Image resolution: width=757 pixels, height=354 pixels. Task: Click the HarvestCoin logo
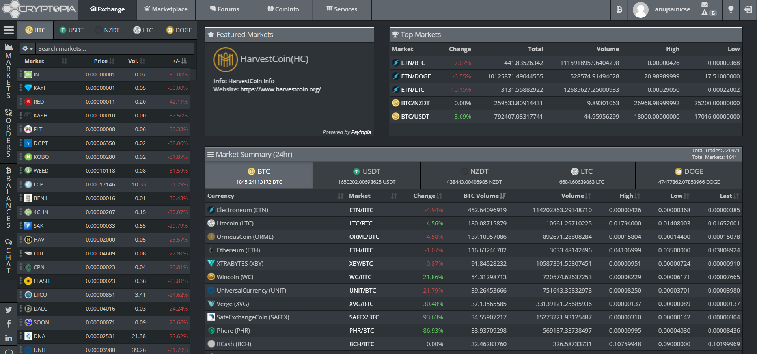pos(226,60)
